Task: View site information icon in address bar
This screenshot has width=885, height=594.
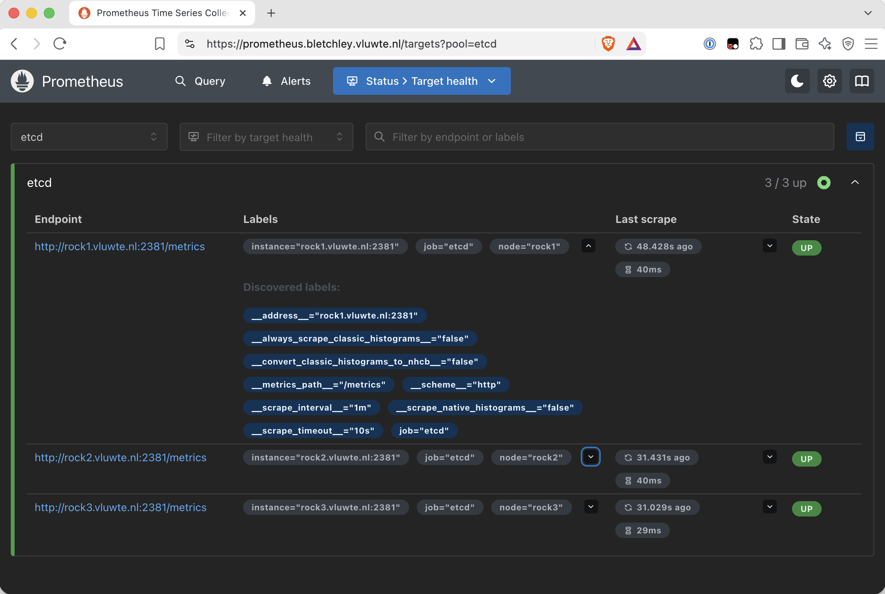Action: [x=190, y=44]
